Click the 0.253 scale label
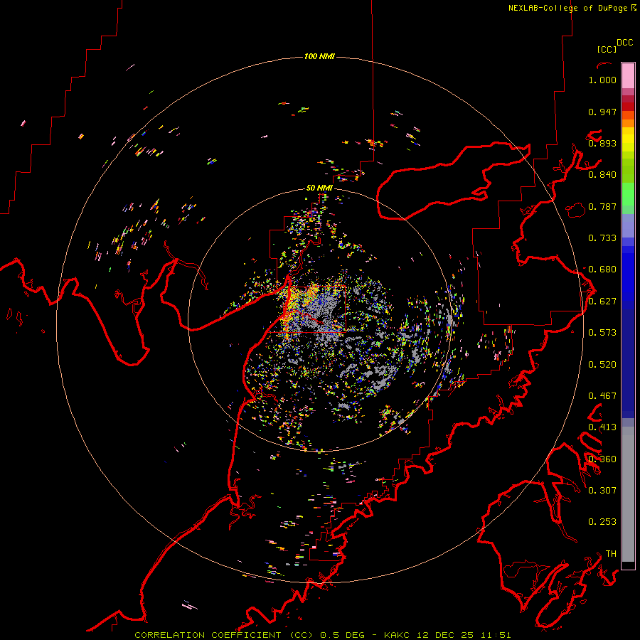 [602, 522]
